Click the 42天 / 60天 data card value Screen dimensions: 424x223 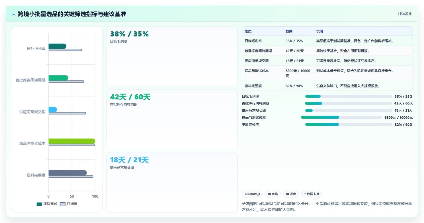pos(130,97)
